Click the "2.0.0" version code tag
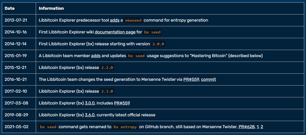This screenshot has width=306, height=135. pyautogui.click(x=158, y=44)
